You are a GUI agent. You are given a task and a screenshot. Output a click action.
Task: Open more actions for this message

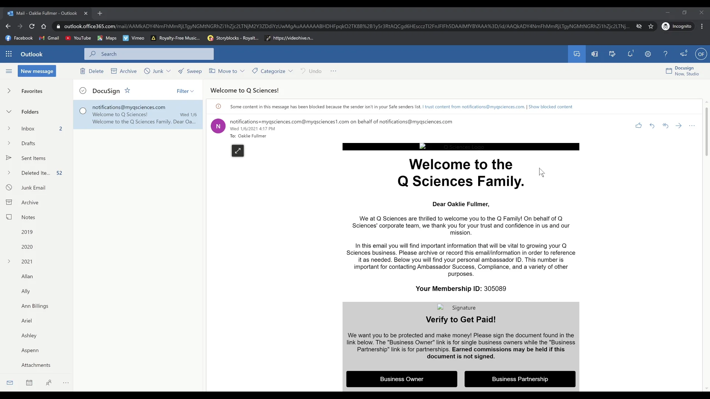[x=692, y=126]
